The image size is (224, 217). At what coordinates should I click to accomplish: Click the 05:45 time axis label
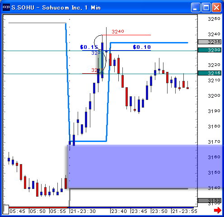point(17,211)
